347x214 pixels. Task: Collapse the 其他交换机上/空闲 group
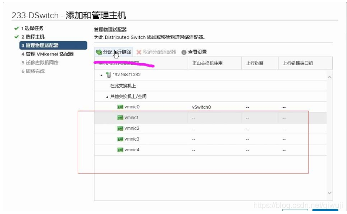107,97
